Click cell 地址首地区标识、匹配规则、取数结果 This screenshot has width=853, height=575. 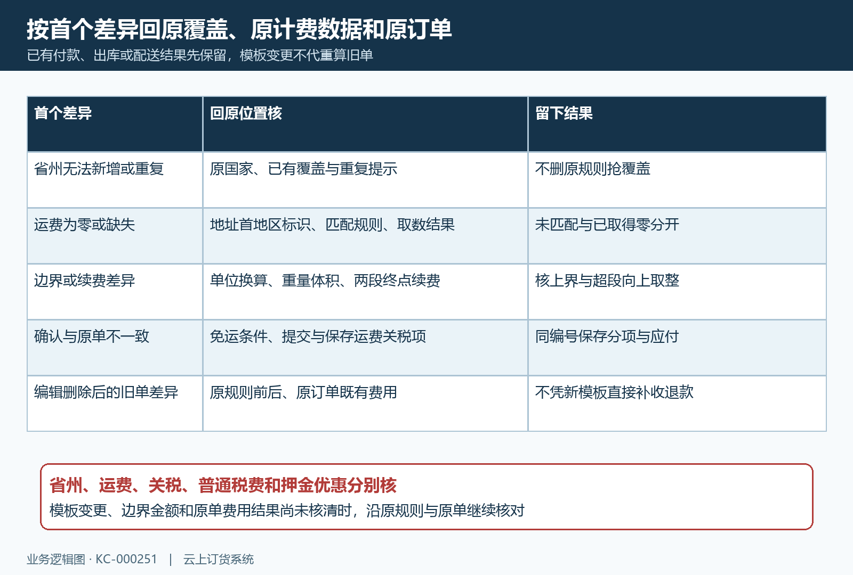pos(365,236)
